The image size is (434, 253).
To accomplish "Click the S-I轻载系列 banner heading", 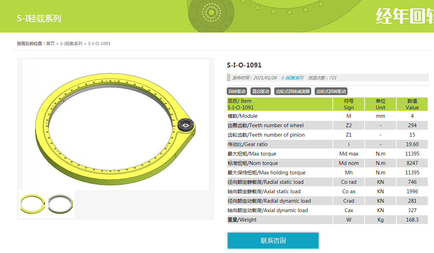I will point(39,19).
